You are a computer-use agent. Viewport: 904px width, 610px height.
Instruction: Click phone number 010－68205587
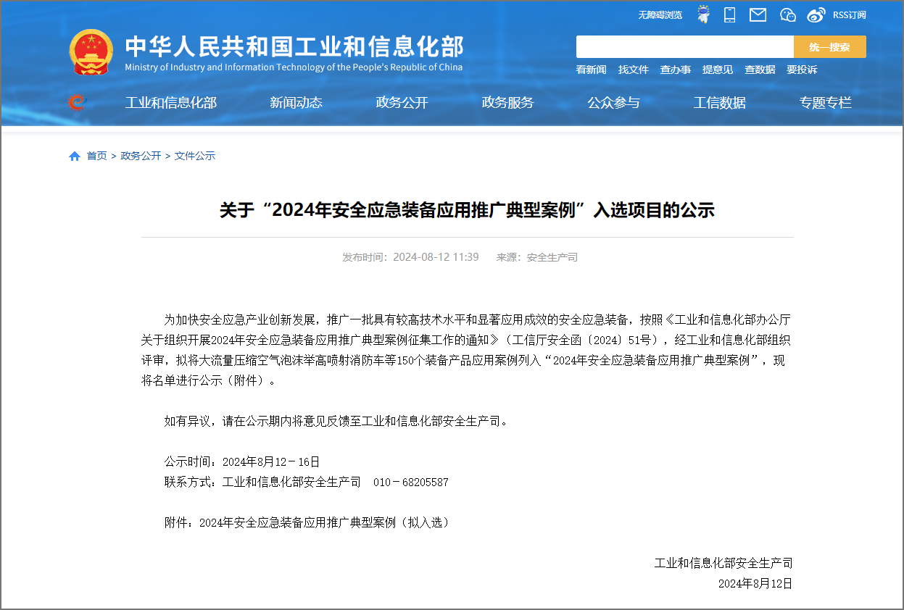[x=410, y=482]
